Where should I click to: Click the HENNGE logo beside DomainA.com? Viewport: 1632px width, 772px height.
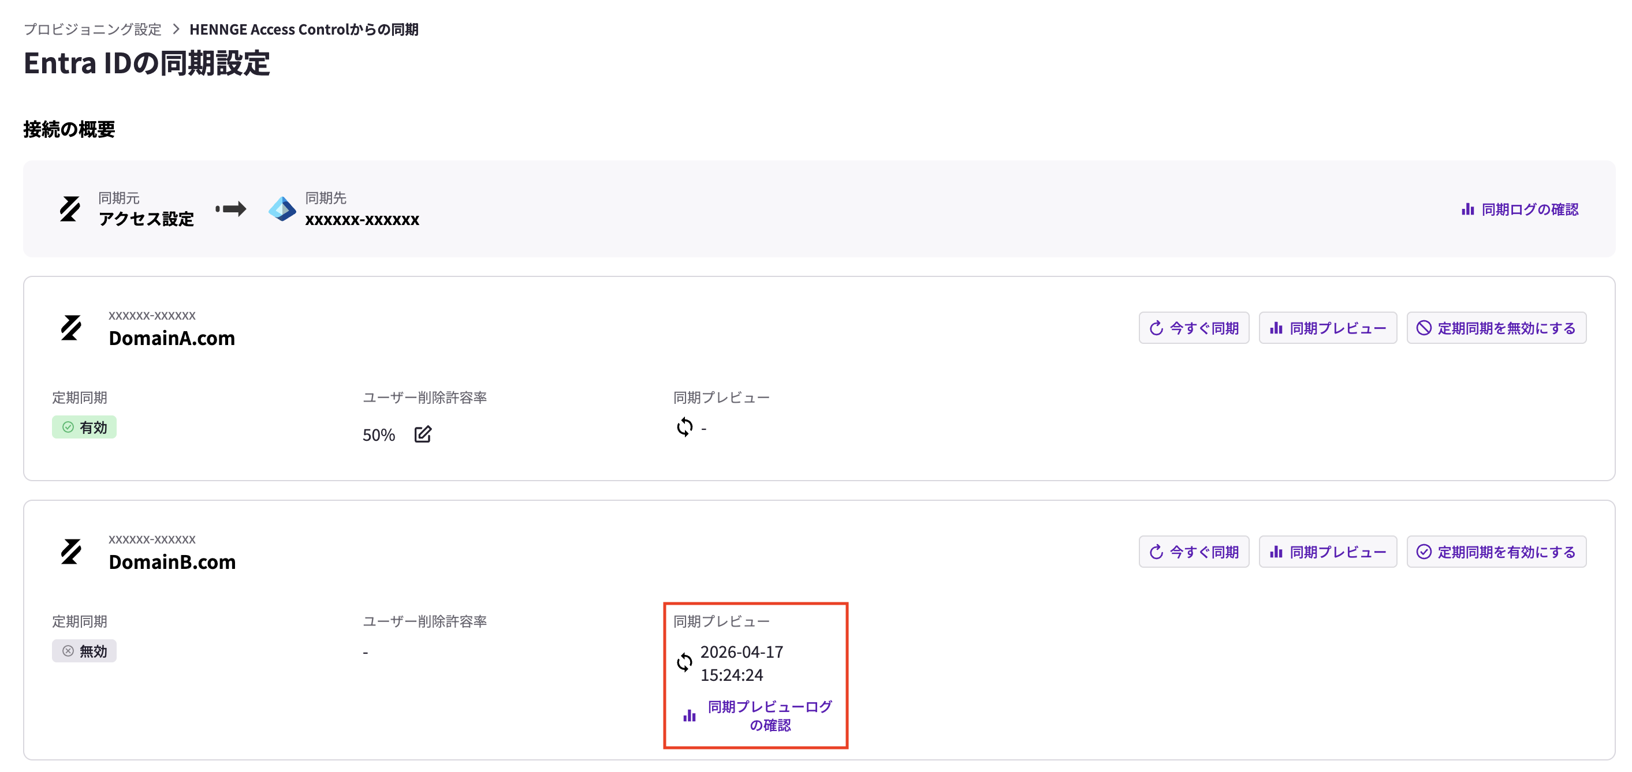pos(71,328)
